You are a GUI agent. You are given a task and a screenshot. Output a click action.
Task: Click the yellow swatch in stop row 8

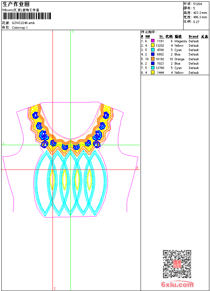(x=153, y=72)
